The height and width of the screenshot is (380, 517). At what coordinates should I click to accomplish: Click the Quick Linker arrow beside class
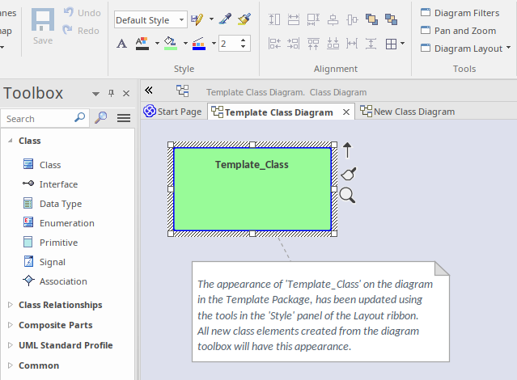347,150
